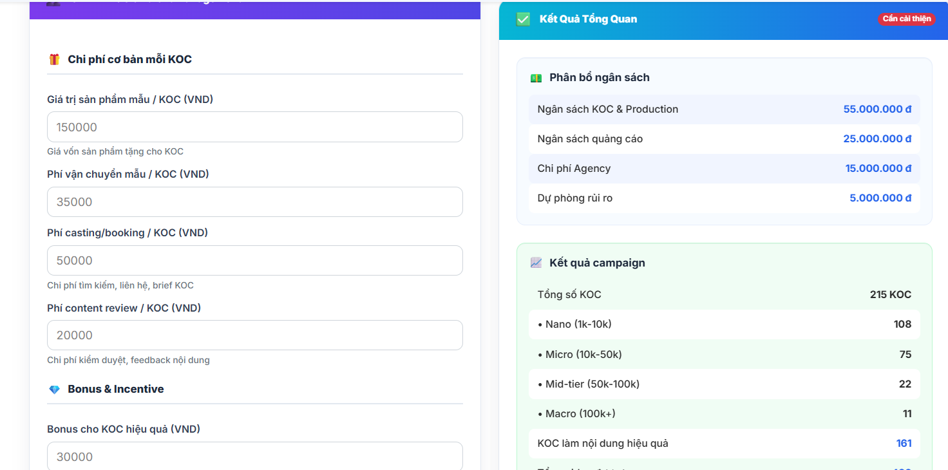Select the Micro (10k-50k) row
948x470 pixels.
pos(724,355)
